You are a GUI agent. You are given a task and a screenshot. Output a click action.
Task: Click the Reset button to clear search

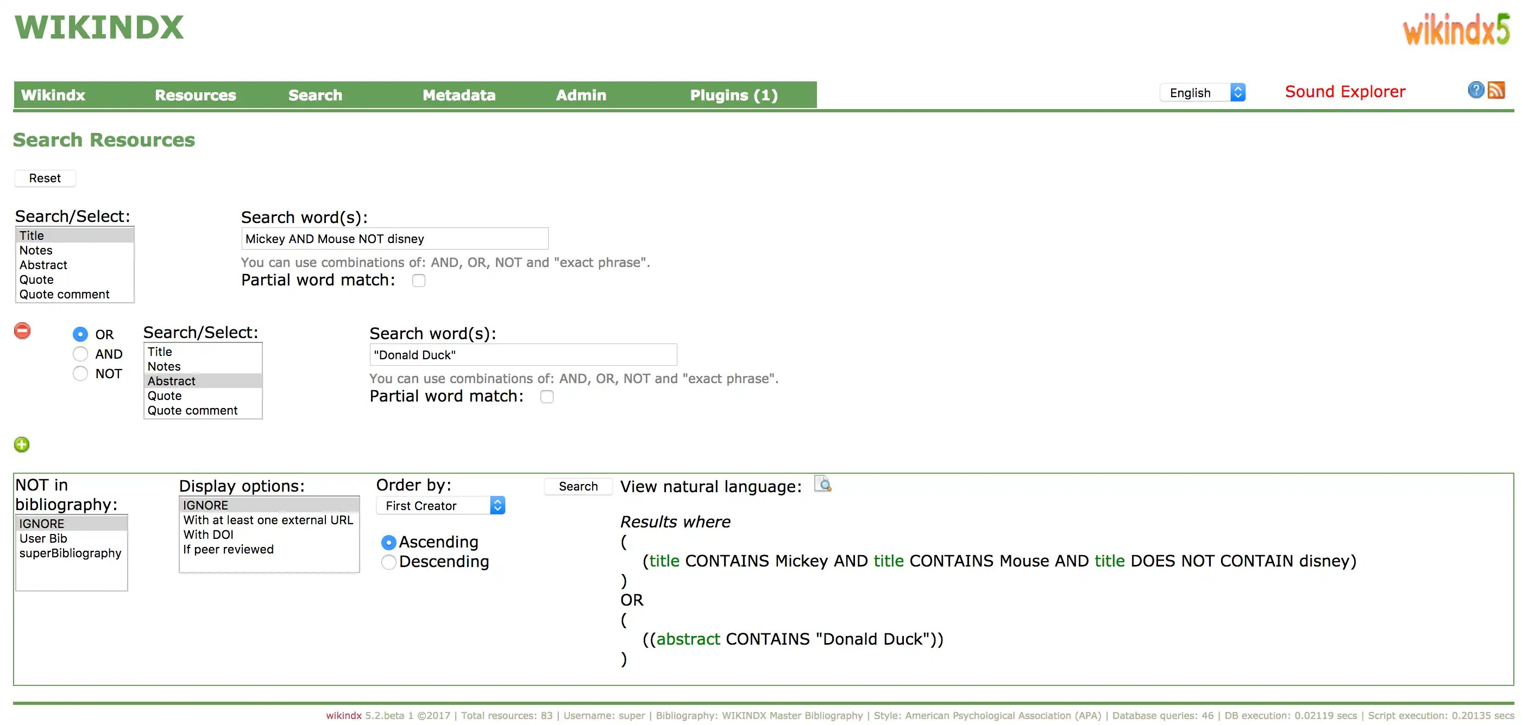45,177
